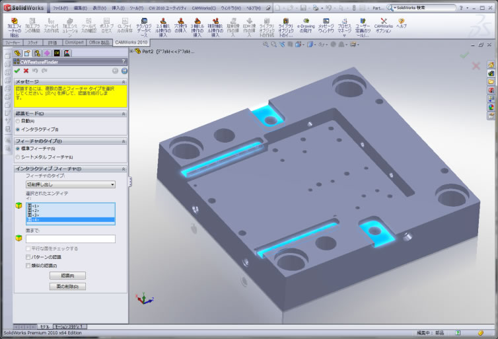This screenshot has width=498, height=339.
Task: Open the feature type dropdown 切削押し出し
Action: tap(71, 185)
